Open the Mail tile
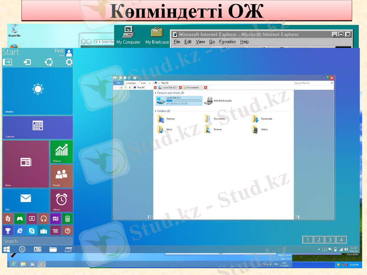Image resolution: width=367 pixels, height=275 pixels. click(26, 200)
